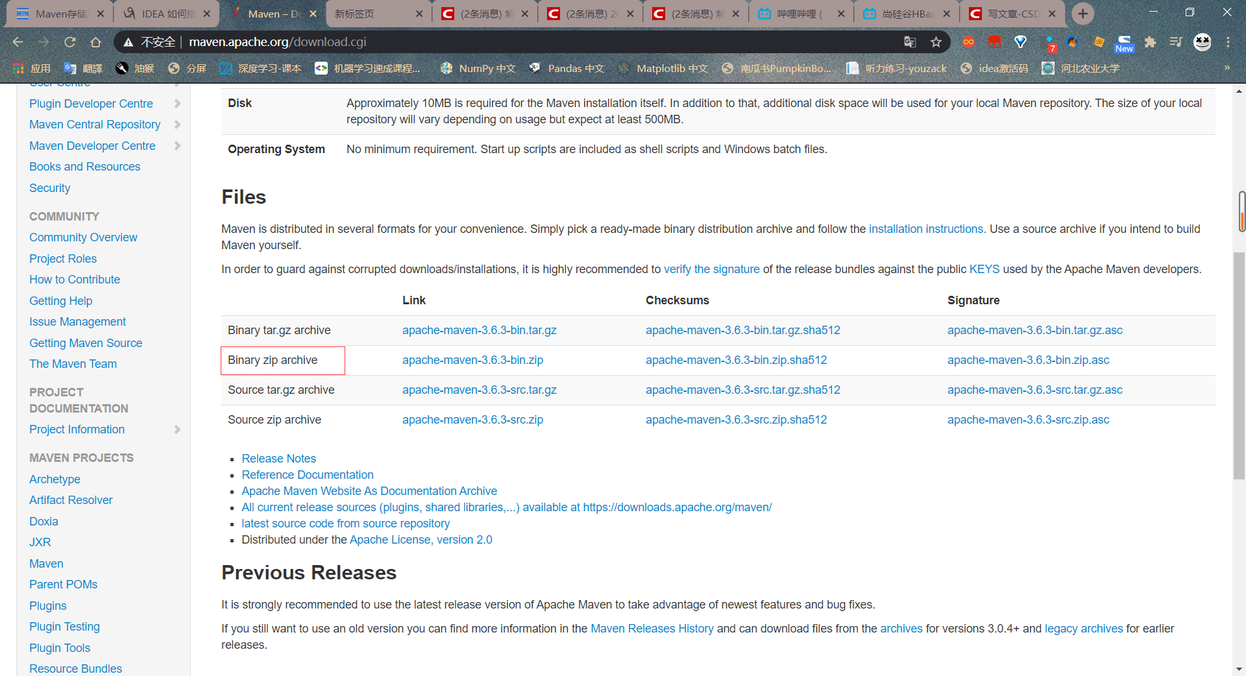Screen dimensions: 1246x676
Task: Open the yellow eye extension icon
Action: tap(1099, 42)
